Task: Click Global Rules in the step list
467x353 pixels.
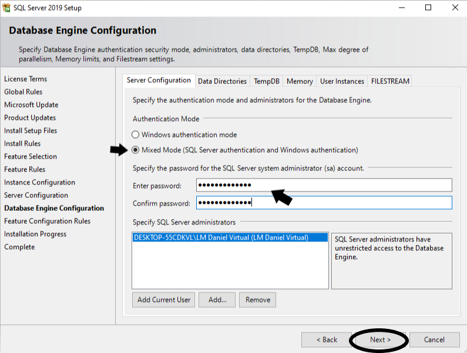Action: [23, 92]
